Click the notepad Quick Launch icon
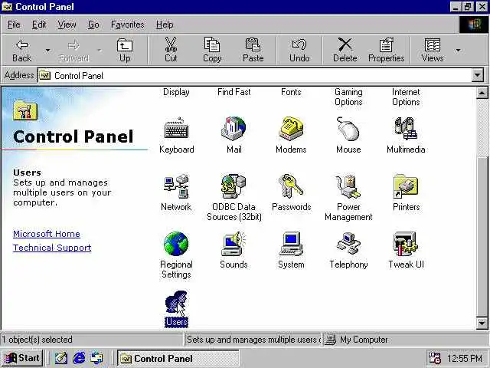Screen dimensions: 490x368 pos(61,358)
